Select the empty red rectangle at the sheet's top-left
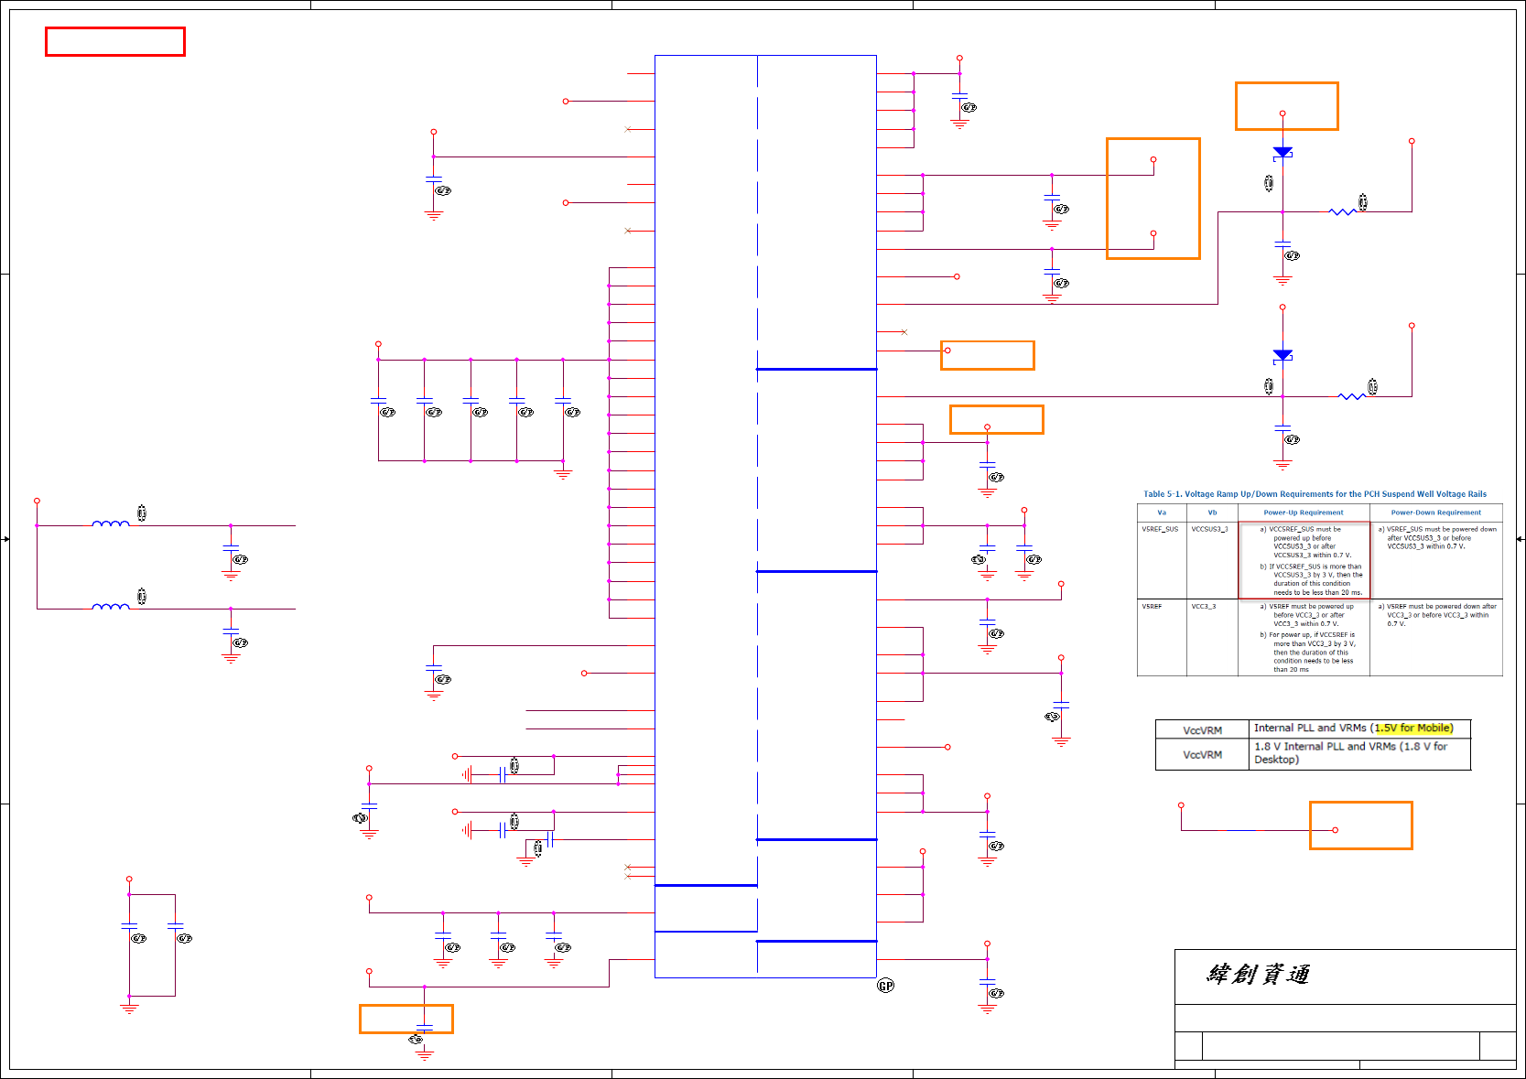The width and height of the screenshot is (1526, 1079). click(115, 42)
